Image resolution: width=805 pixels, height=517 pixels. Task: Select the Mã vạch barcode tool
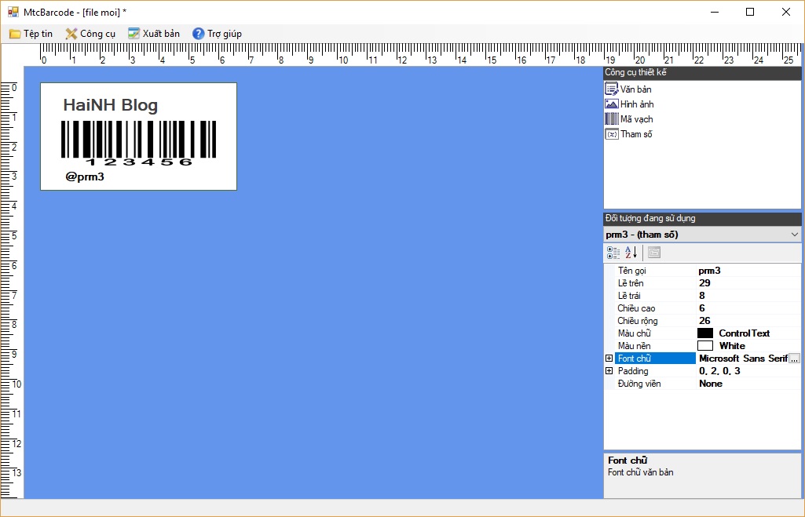(x=628, y=119)
